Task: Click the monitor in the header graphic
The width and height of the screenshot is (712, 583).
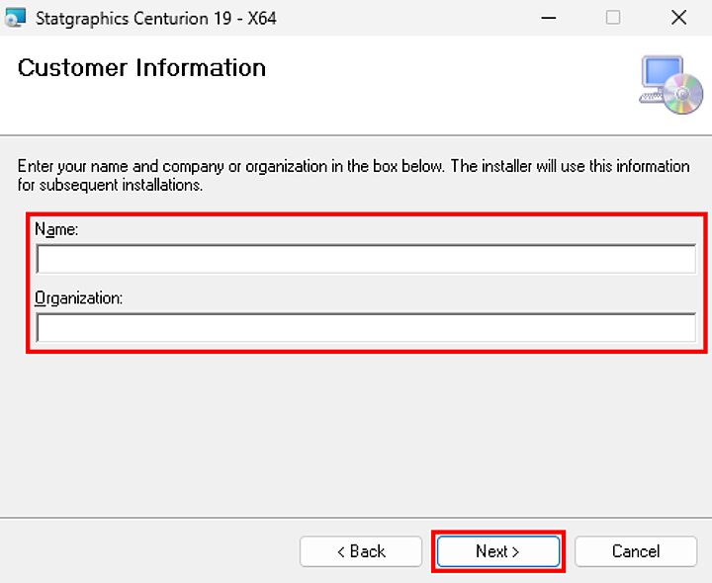Action: pyautogui.click(x=659, y=75)
